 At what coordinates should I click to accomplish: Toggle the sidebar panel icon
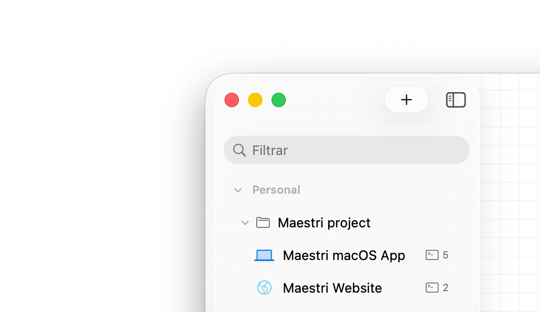point(456,100)
